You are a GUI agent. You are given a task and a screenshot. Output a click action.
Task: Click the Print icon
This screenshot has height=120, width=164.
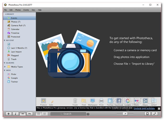click(x=101, y=101)
